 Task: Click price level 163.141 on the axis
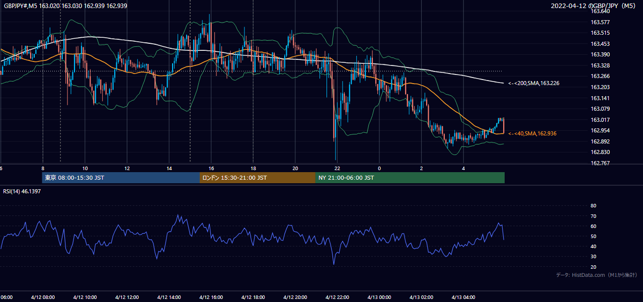point(600,98)
